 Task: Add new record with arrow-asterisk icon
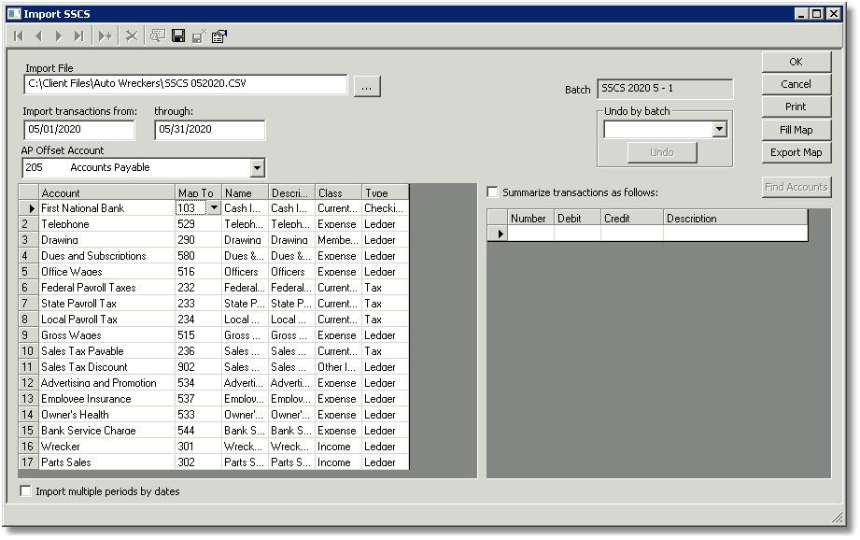tap(106, 36)
